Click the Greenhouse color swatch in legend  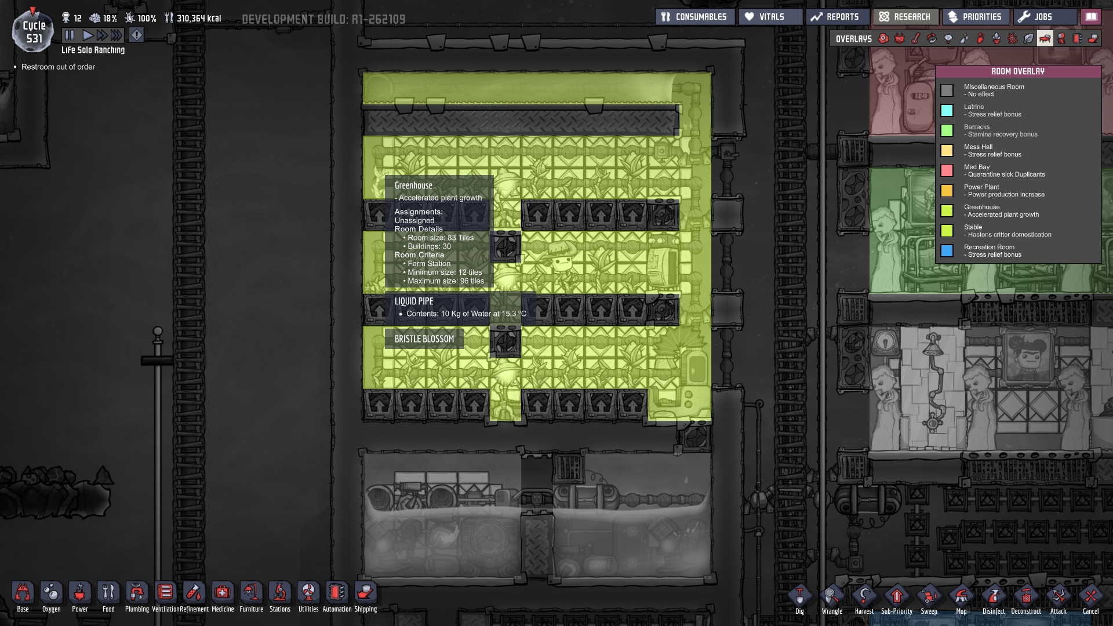[947, 210]
